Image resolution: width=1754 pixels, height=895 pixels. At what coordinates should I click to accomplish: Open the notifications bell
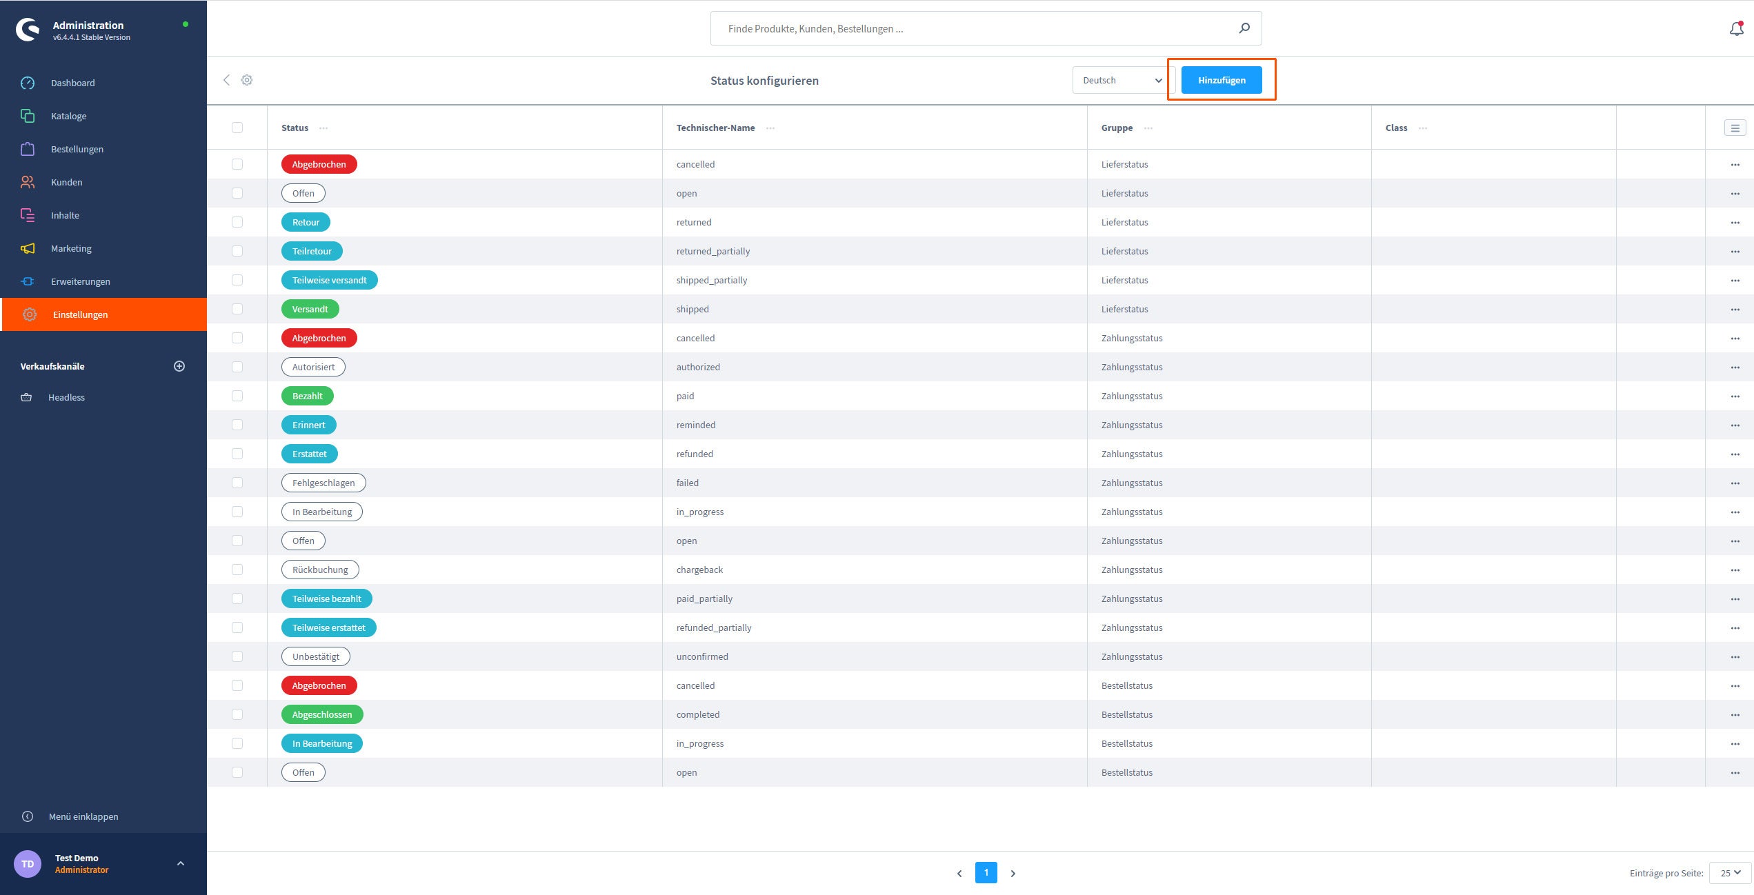1736,29
